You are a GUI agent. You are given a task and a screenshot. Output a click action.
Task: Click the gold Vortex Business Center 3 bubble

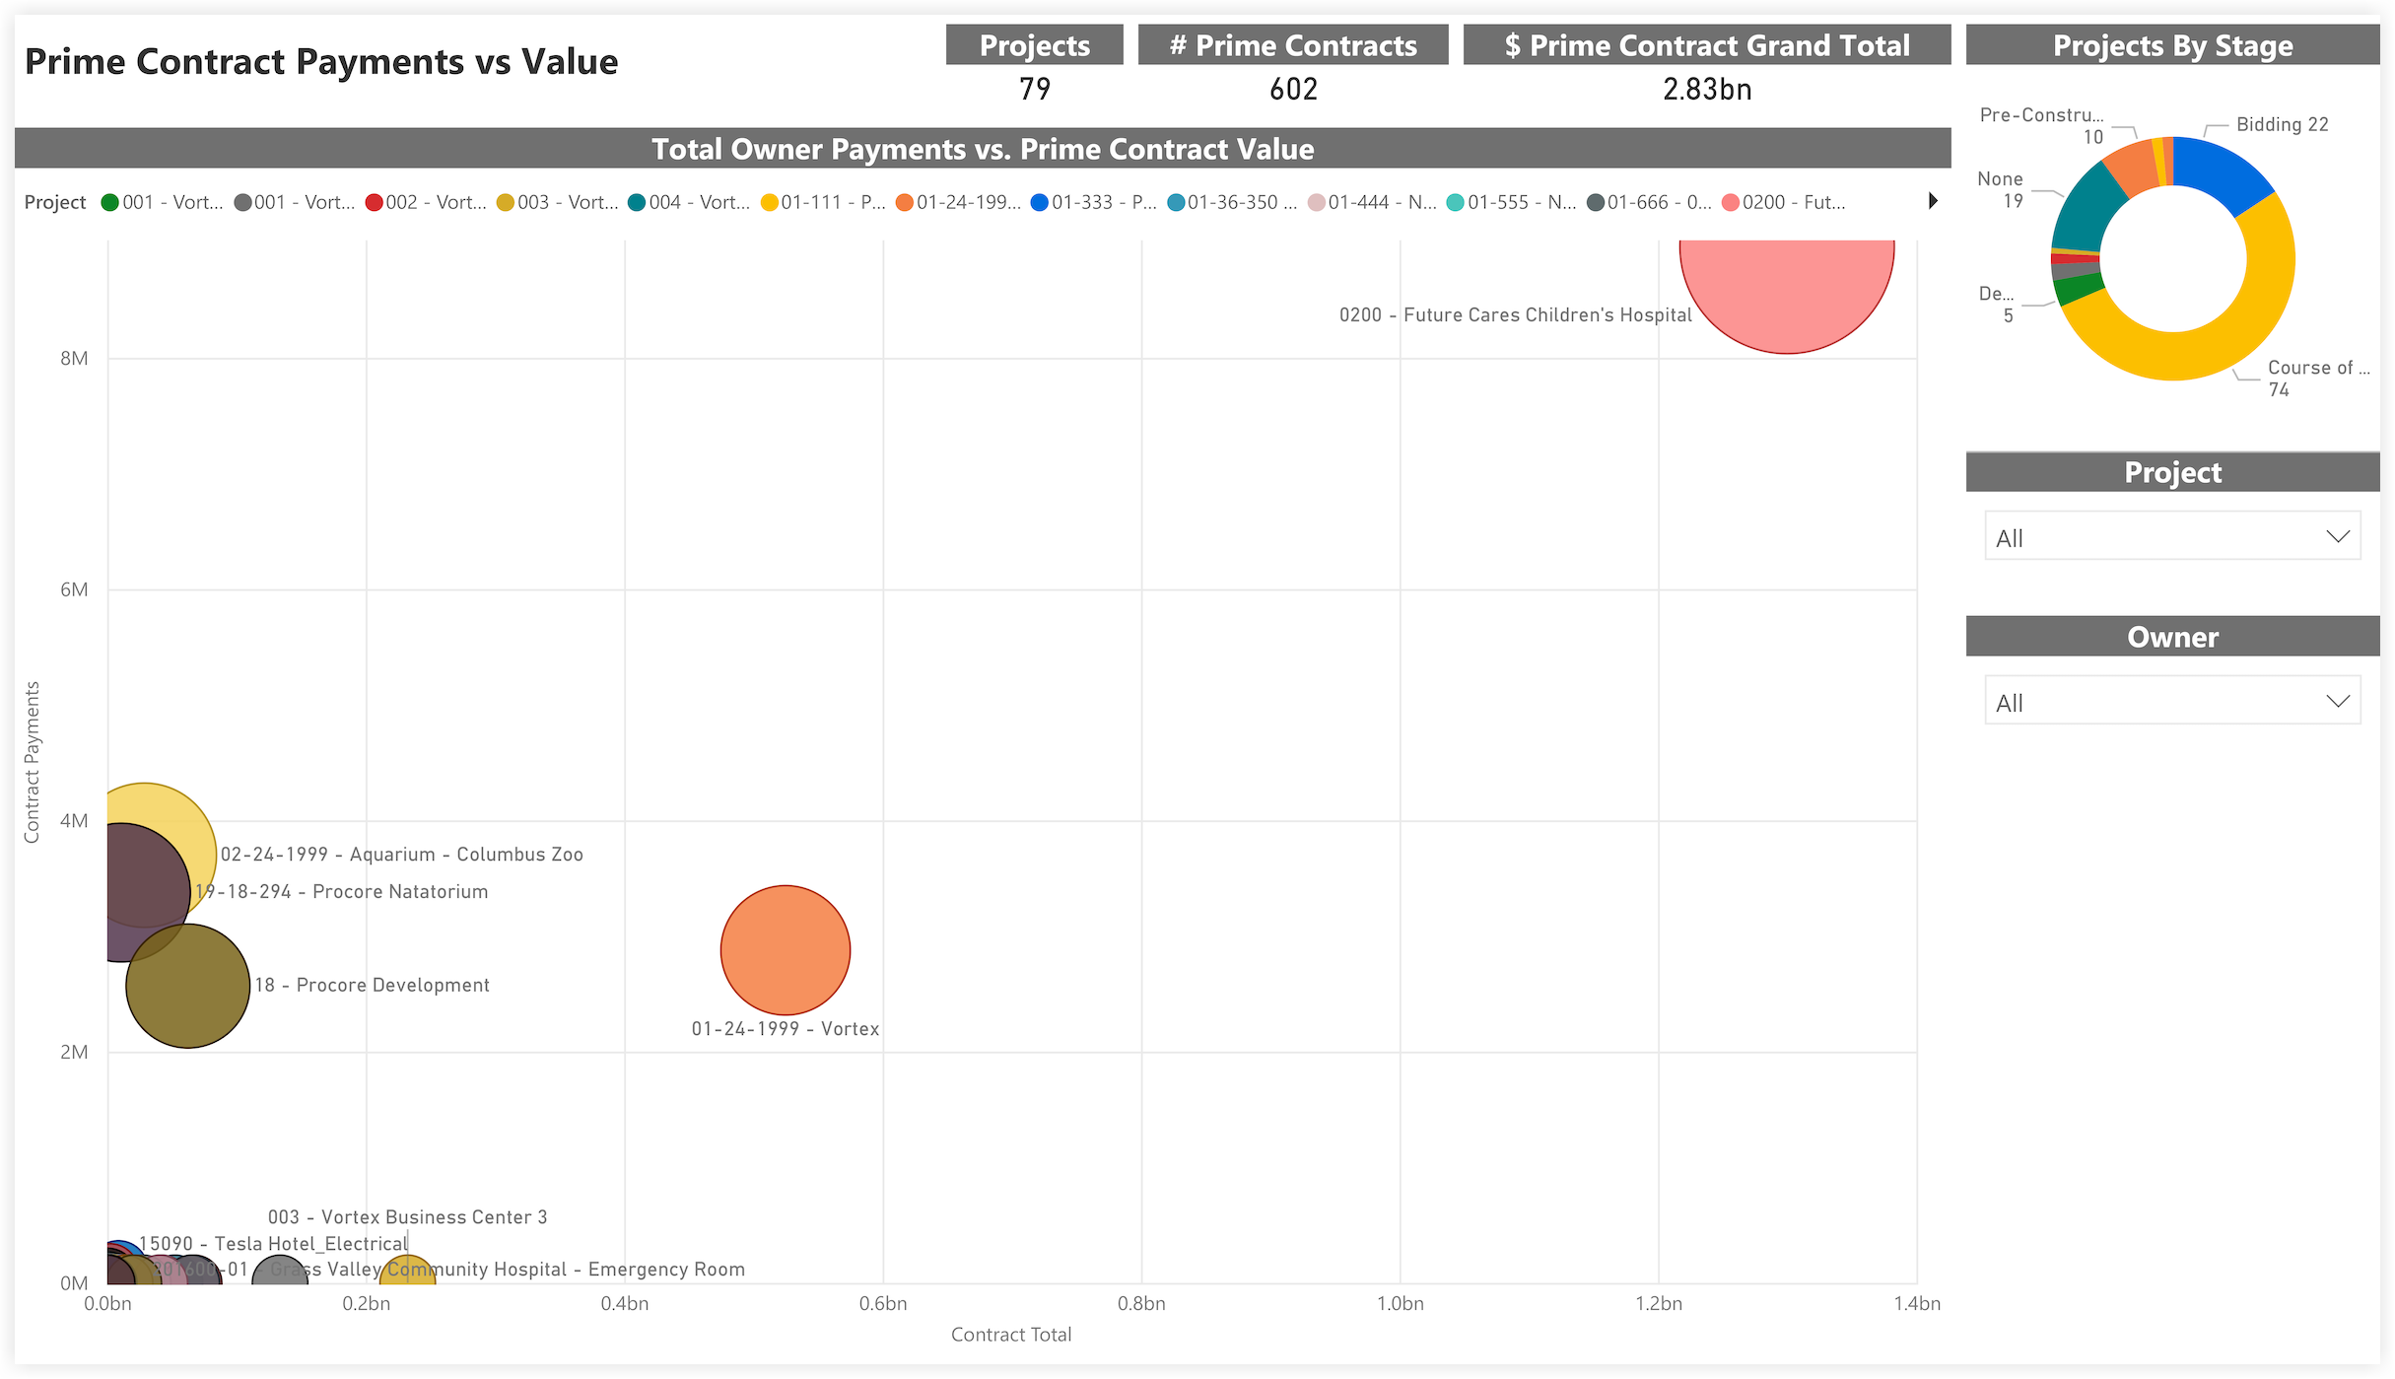(408, 1270)
